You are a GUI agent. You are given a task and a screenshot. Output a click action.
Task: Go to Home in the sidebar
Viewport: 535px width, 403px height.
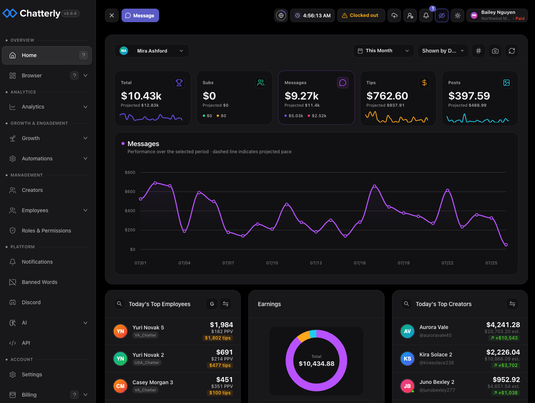tap(47, 55)
